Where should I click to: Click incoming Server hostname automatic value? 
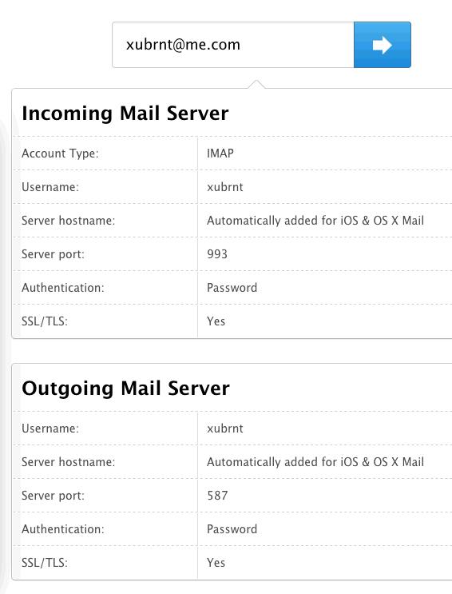315,221
